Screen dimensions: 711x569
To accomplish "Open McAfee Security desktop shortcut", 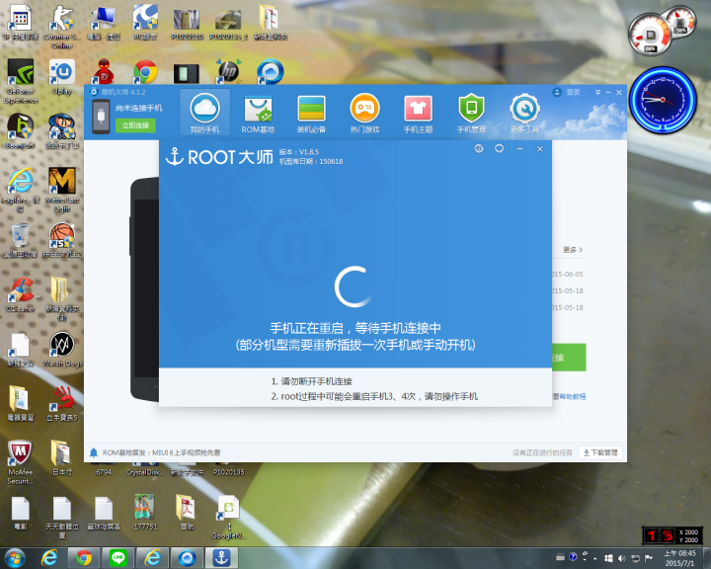I will tap(21, 462).
